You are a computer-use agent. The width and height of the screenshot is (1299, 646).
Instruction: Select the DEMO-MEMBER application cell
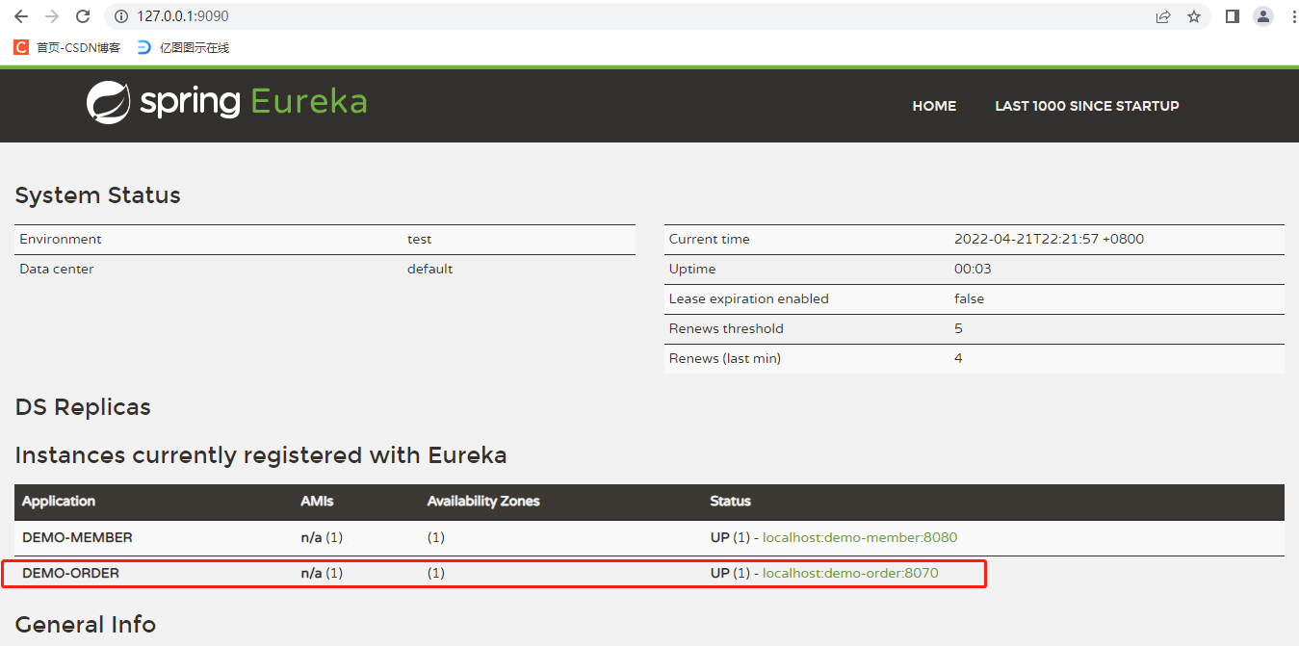[x=77, y=537]
